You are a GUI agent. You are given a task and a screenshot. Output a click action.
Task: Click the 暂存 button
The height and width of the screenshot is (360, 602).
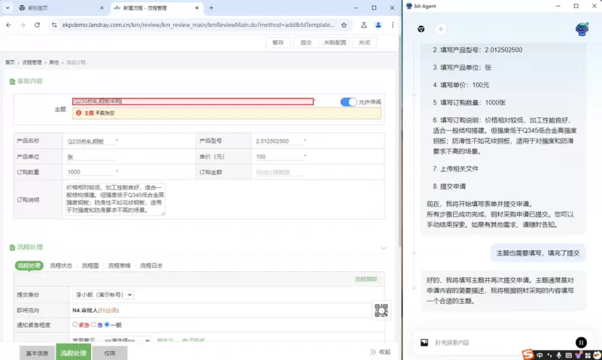[x=278, y=43]
